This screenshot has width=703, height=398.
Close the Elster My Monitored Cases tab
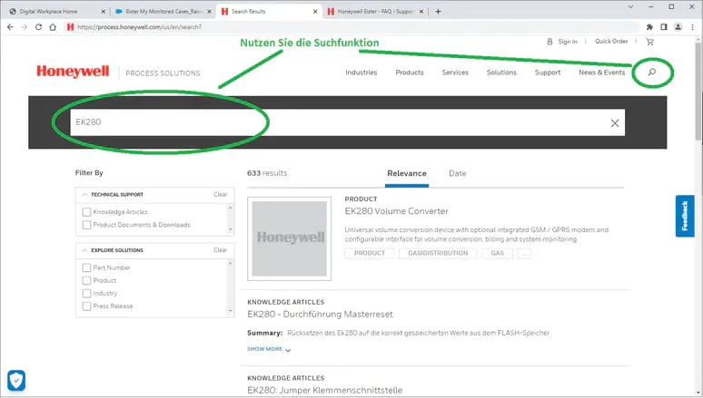click(209, 12)
